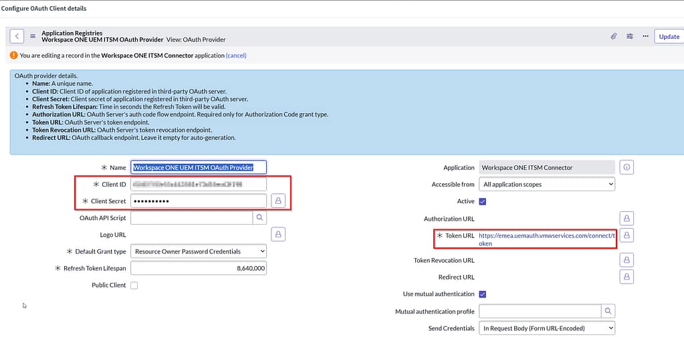The width and height of the screenshot is (684, 337).
Task: Click the Application info icon
Action: coord(627,167)
